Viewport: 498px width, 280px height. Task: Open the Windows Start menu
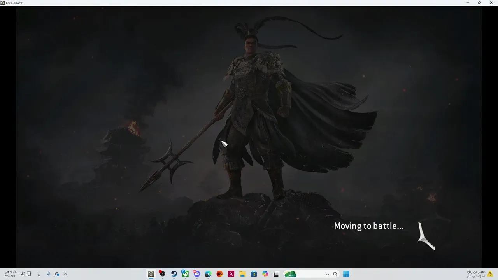point(346,274)
